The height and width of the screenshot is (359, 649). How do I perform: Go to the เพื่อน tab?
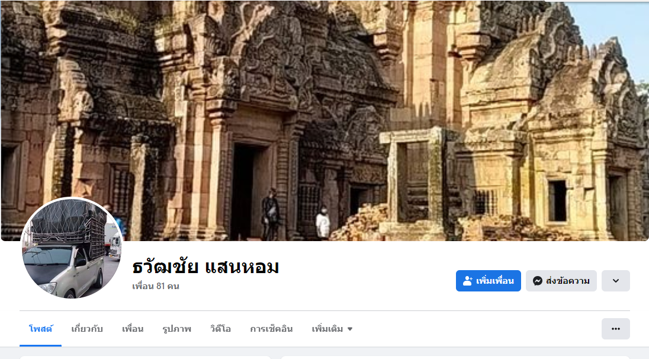(133, 329)
